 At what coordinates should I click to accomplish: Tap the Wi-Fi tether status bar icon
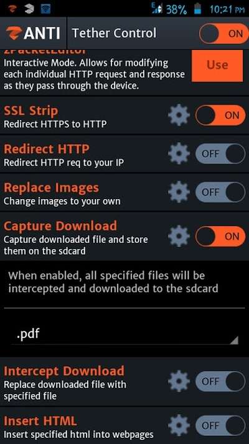point(45,9)
